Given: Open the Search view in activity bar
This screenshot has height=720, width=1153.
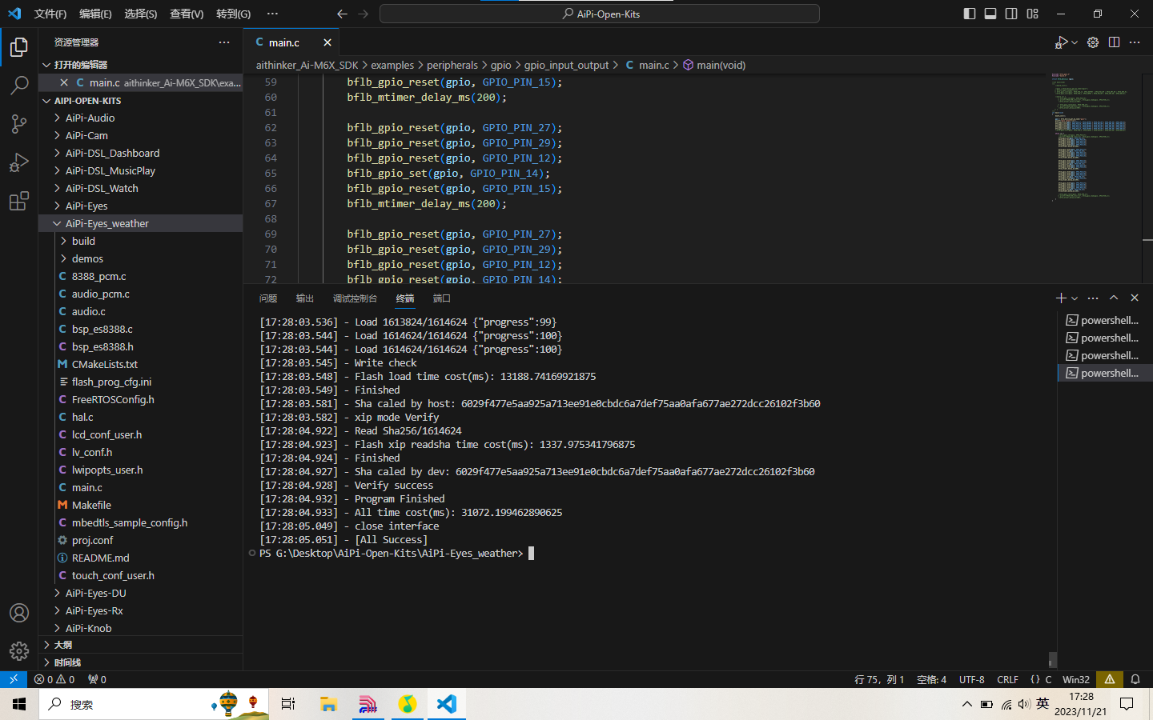Looking at the screenshot, I should click(x=19, y=86).
